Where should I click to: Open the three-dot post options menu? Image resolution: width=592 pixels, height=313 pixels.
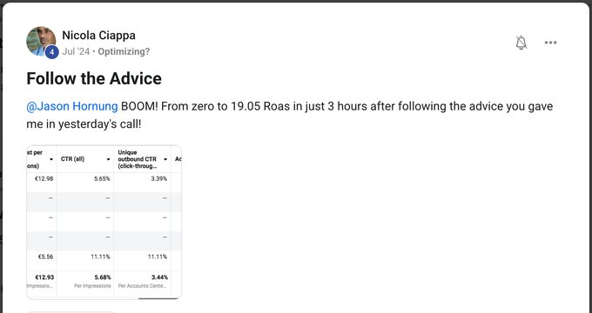[550, 43]
